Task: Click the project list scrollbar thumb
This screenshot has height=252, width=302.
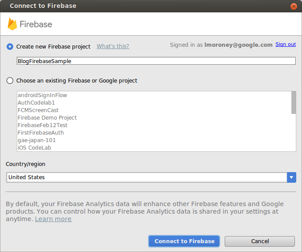Action: [x=294, y=102]
